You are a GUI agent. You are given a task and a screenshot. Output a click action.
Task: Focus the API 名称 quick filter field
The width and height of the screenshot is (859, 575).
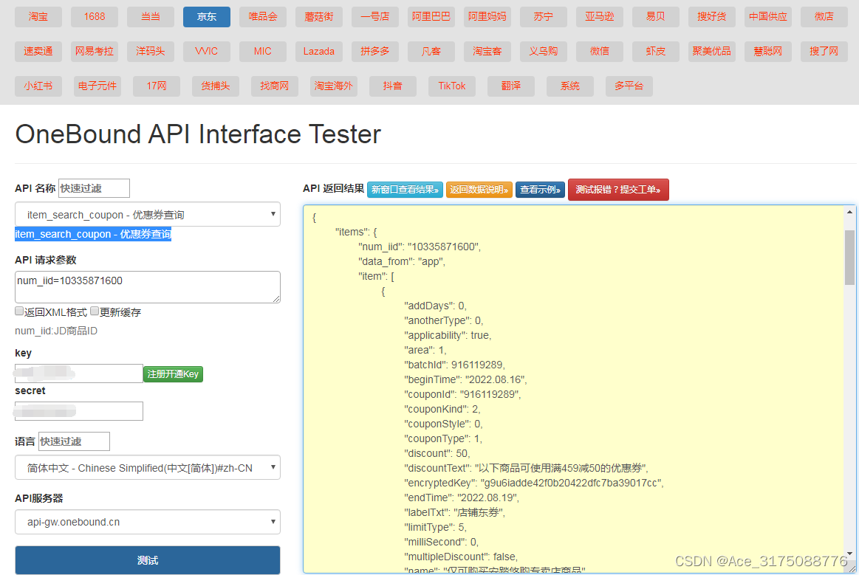(95, 188)
